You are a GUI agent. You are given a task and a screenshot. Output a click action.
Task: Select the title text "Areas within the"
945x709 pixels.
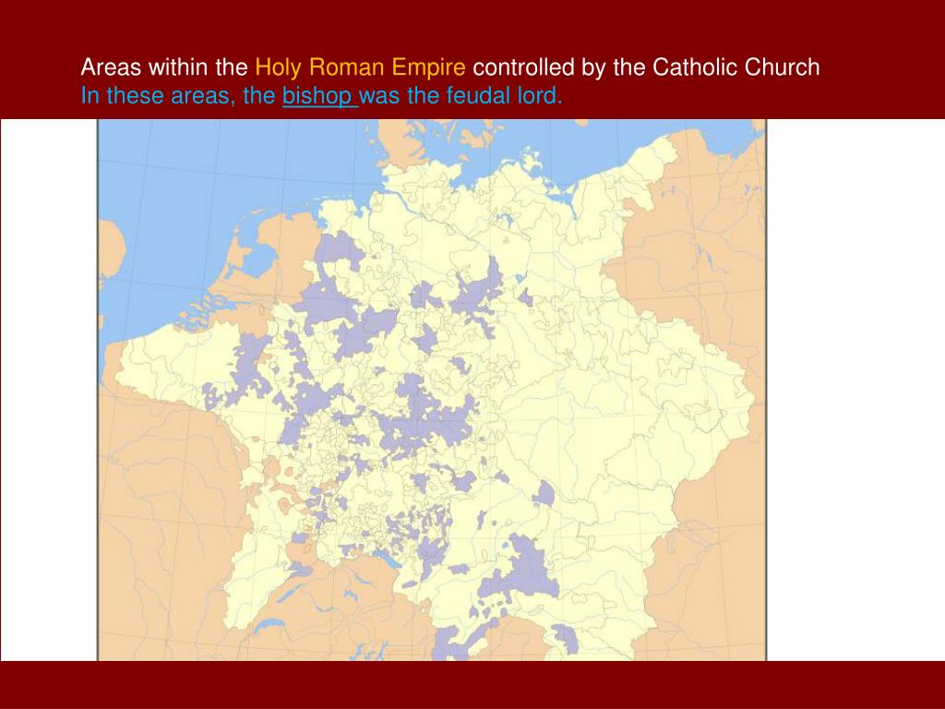click(x=164, y=66)
